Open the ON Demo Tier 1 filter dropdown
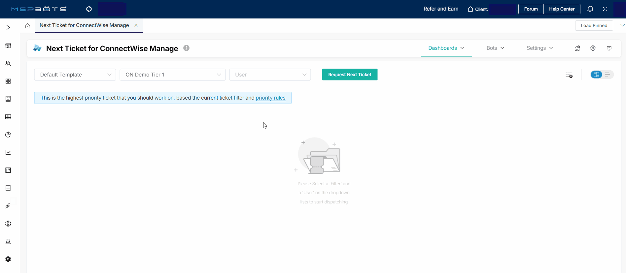 coord(173,75)
